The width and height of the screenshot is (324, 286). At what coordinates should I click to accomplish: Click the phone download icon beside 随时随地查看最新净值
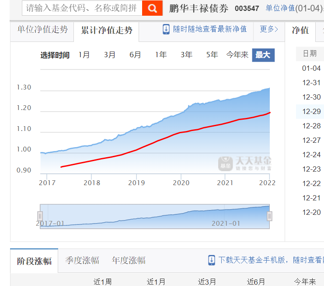pos(166,29)
